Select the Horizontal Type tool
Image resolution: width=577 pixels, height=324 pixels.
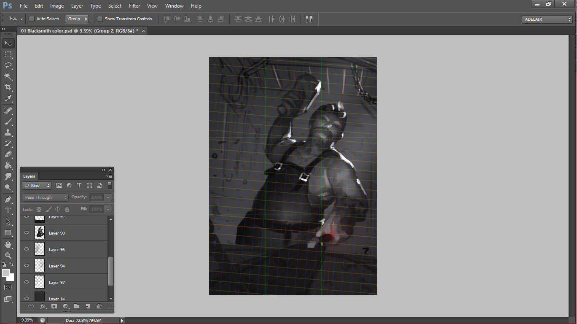(x=8, y=211)
